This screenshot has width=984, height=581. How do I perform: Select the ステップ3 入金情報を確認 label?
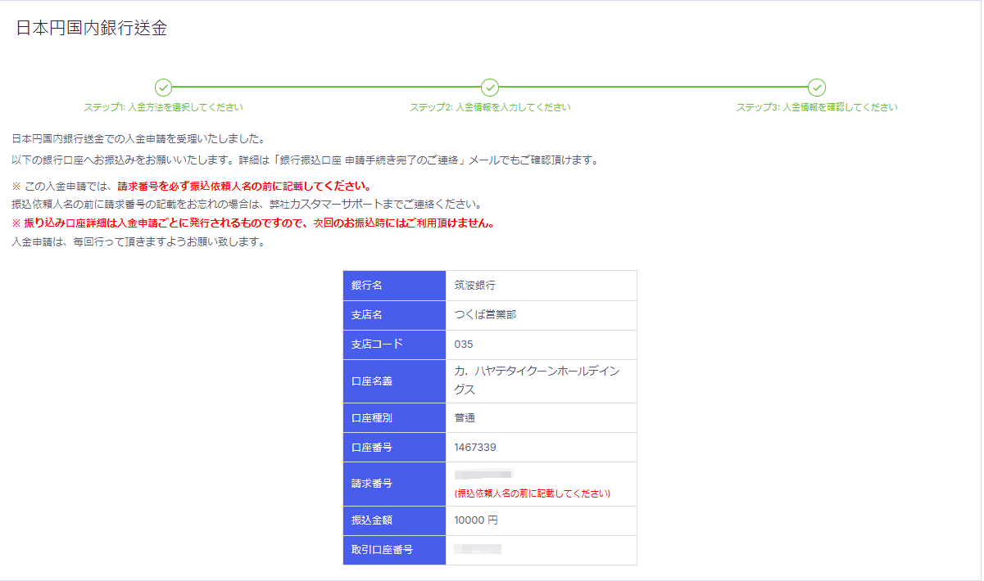tap(817, 107)
